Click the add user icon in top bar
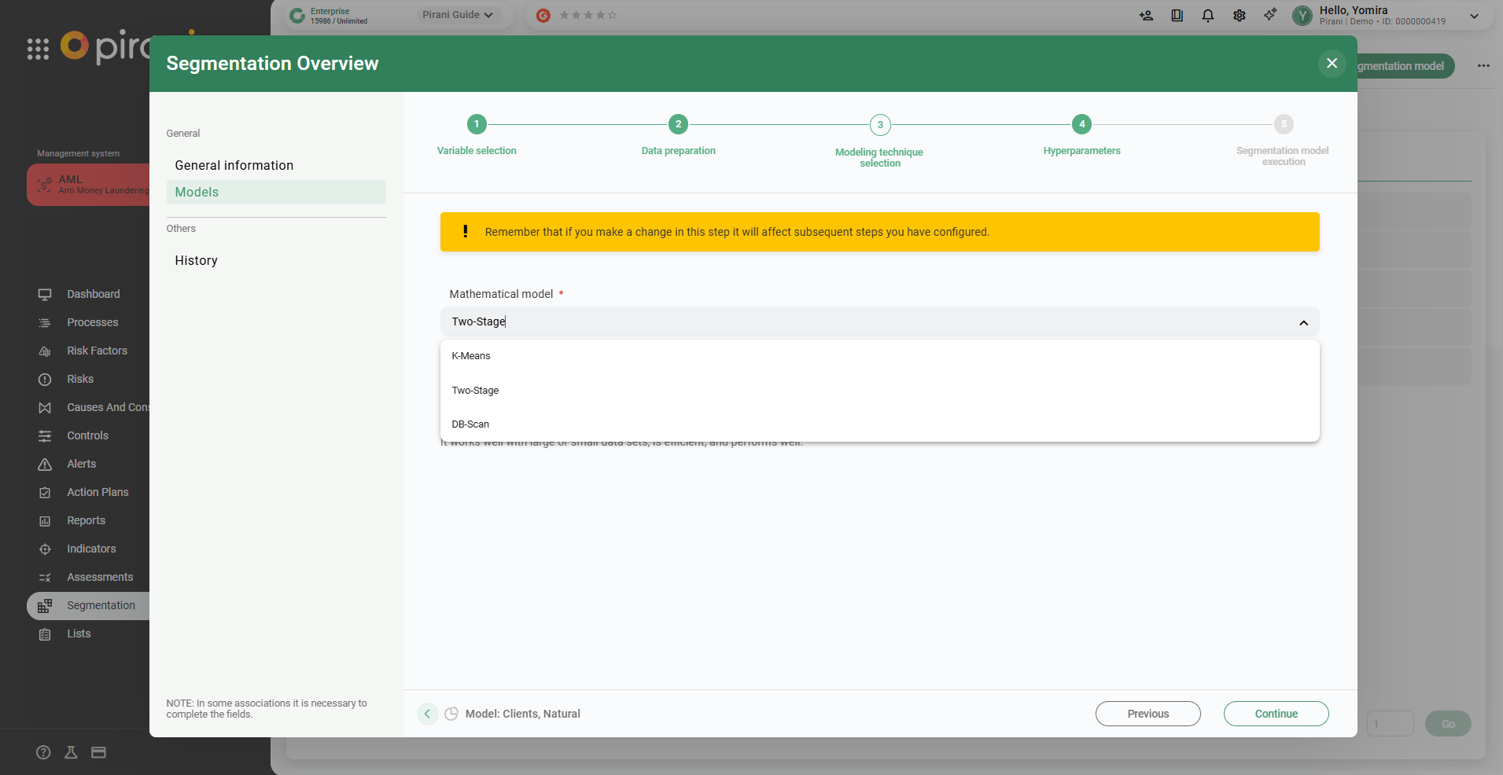Image resolution: width=1503 pixels, height=775 pixels. [x=1146, y=16]
